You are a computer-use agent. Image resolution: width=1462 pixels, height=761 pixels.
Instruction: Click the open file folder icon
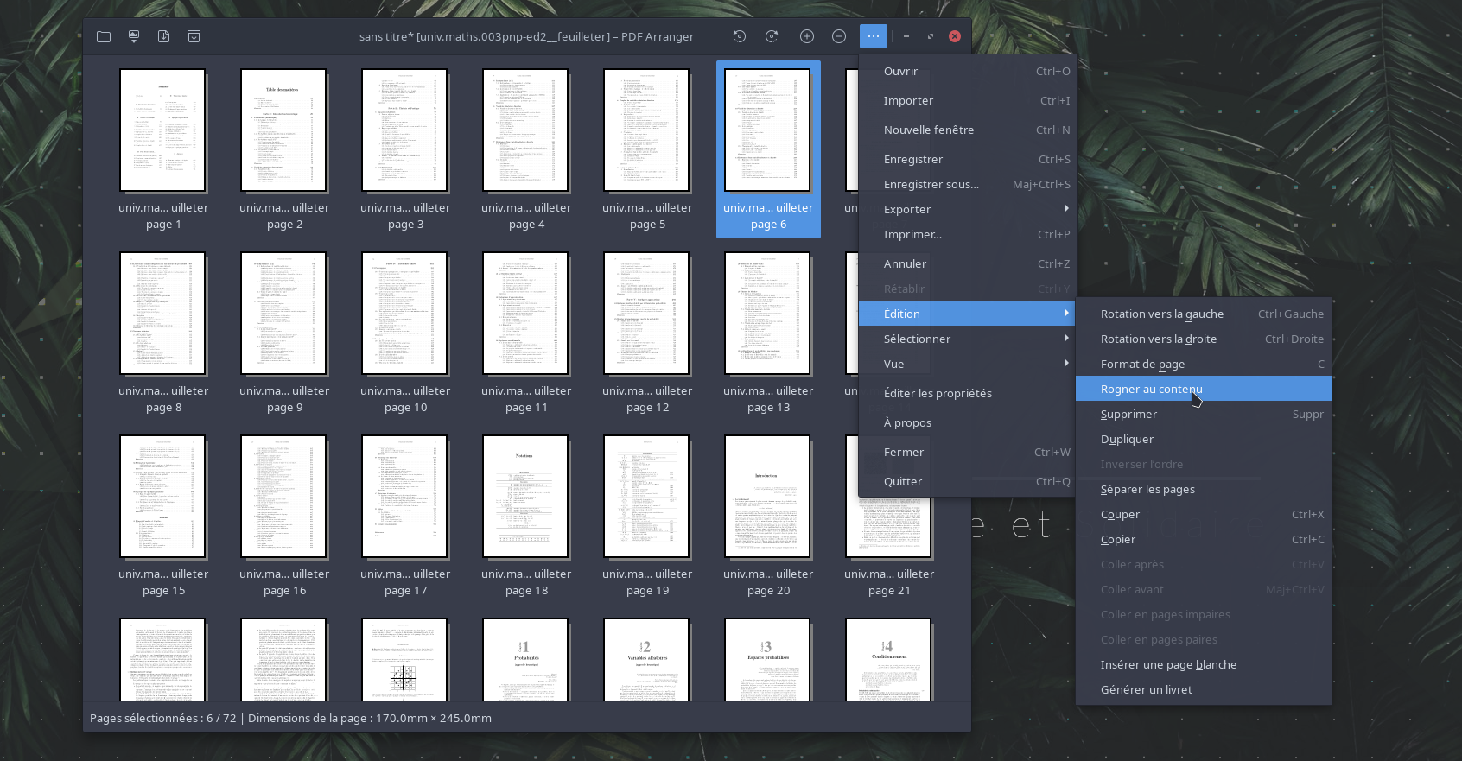point(104,36)
